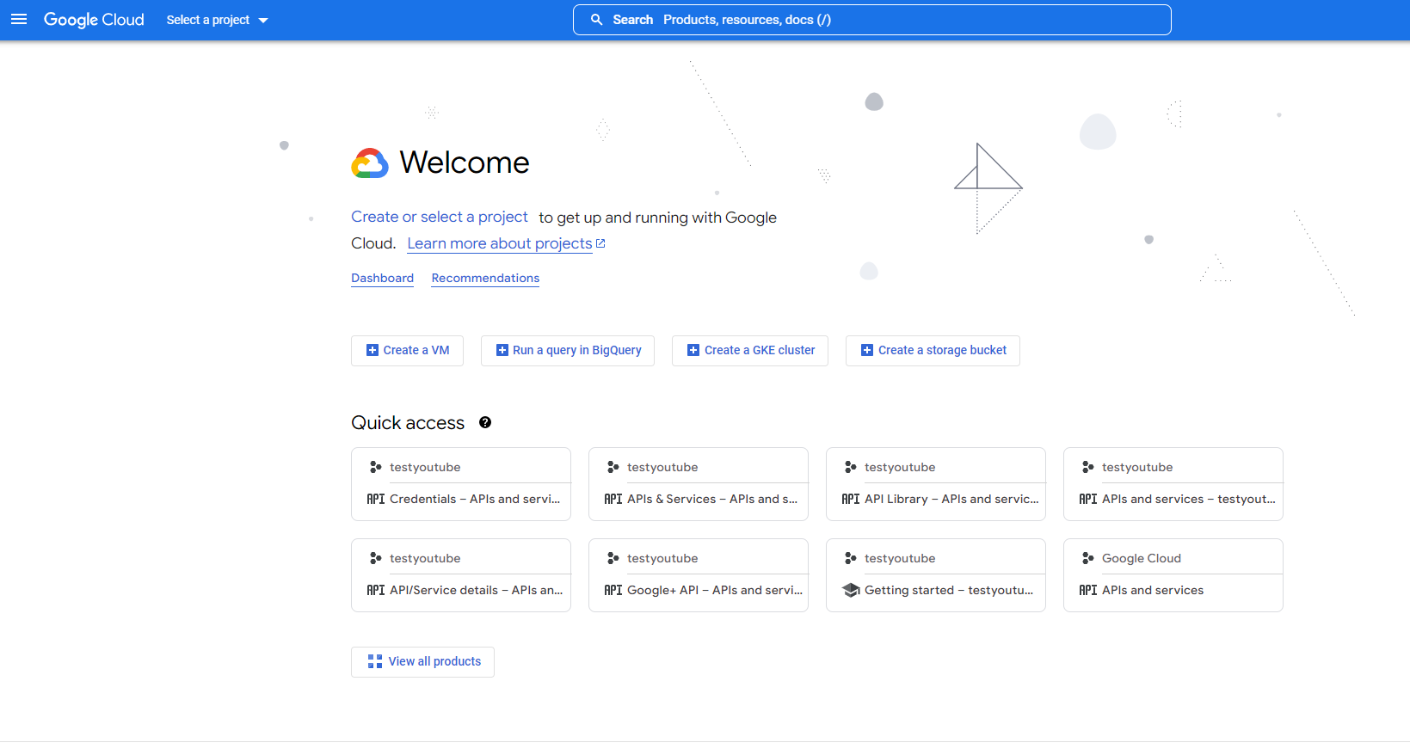Click Create or select a project link
Viewport: 1410px width, 755px height.
(440, 217)
